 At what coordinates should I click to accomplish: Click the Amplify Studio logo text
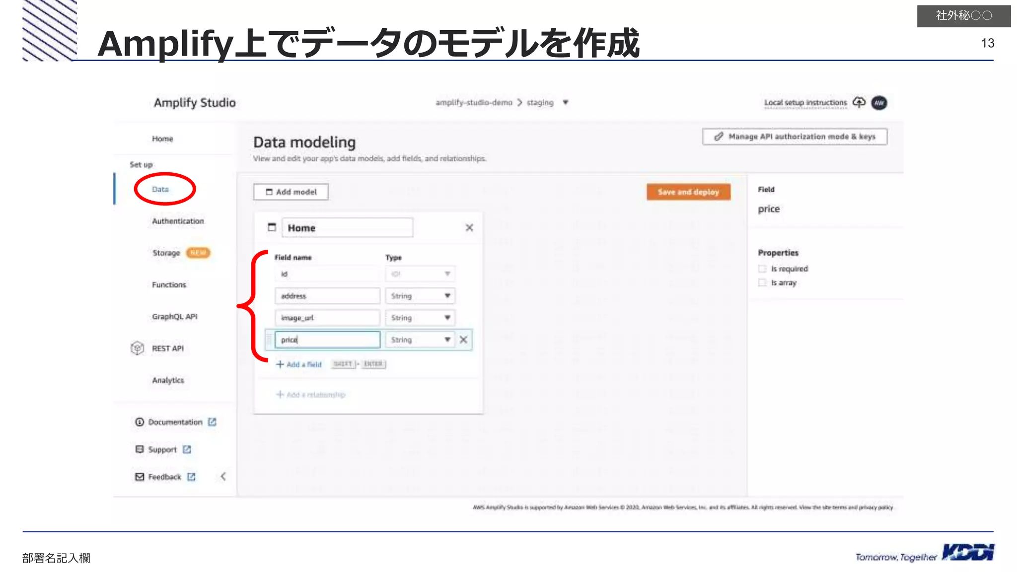[x=195, y=103]
